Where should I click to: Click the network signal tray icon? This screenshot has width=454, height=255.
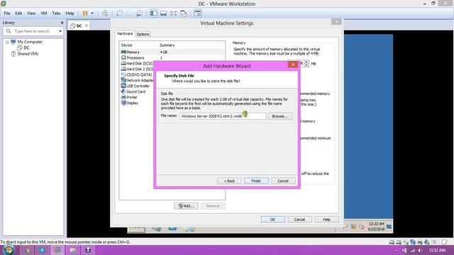[x=413, y=250]
